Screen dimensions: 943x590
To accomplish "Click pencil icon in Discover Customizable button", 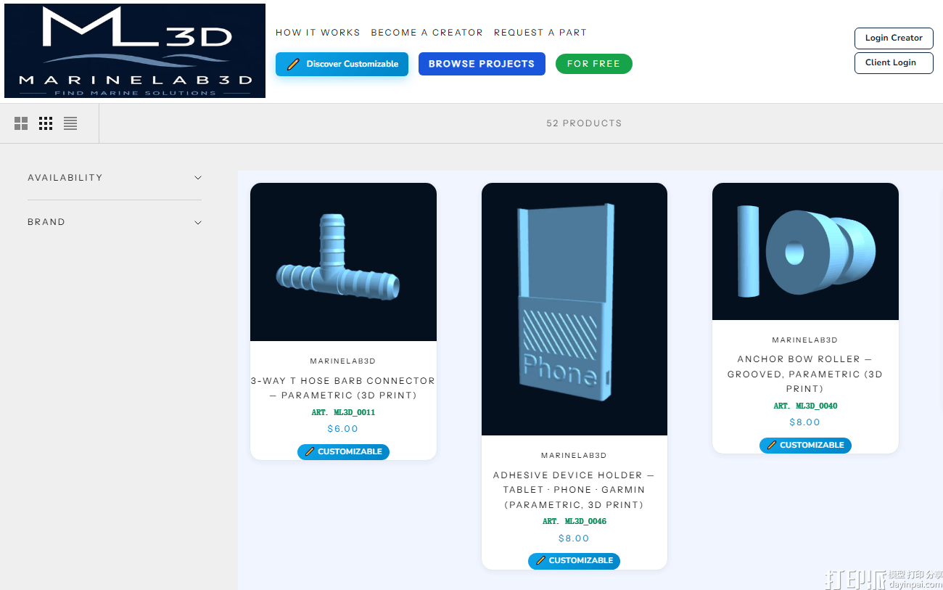I will click(293, 64).
